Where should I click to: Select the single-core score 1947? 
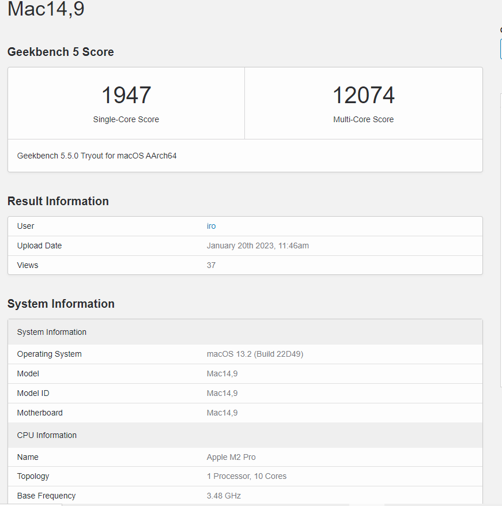(x=126, y=95)
